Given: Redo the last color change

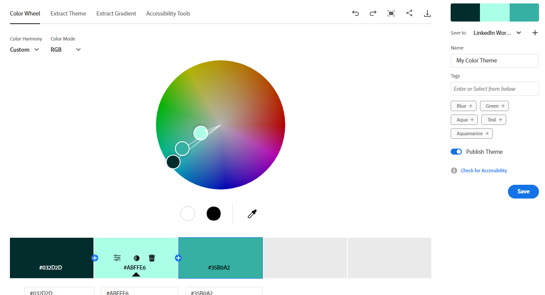Looking at the screenshot, I should pyautogui.click(x=373, y=13).
